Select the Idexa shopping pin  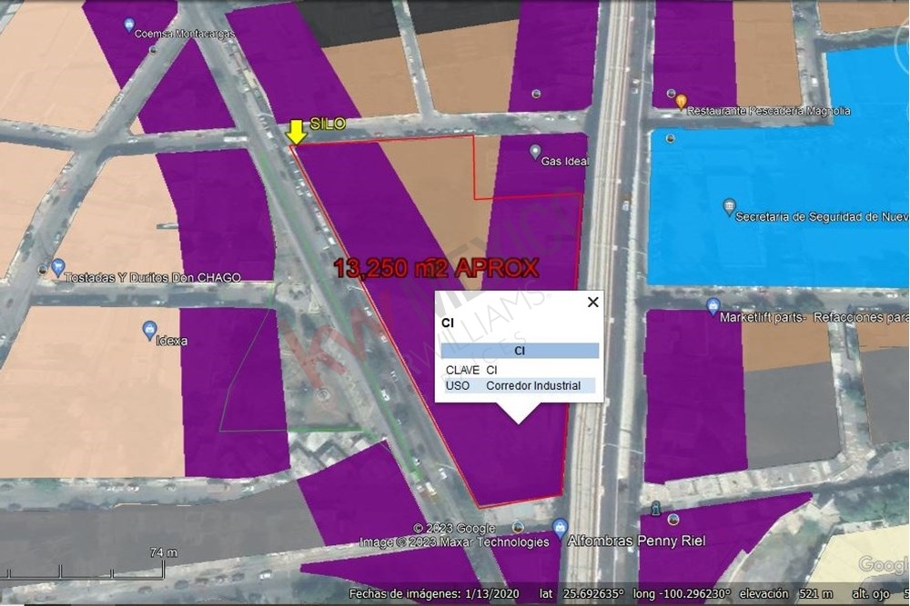coord(149,330)
